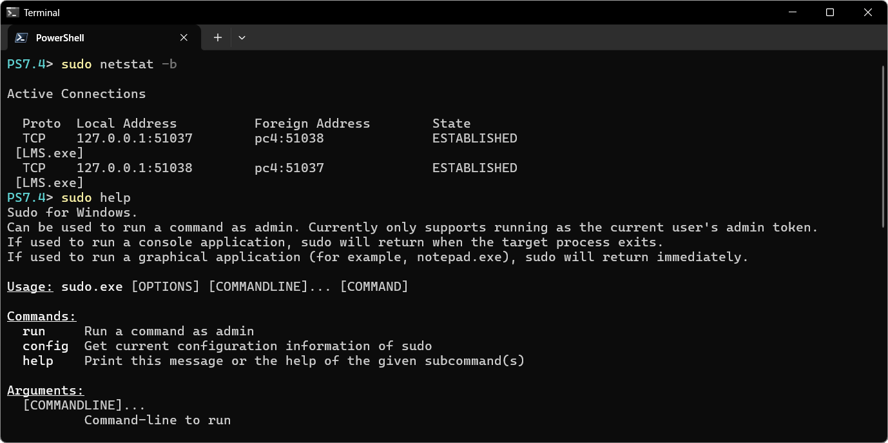Viewport: 888px width, 443px height.
Task: Close the PowerShell tab
Action: (x=184, y=37)
